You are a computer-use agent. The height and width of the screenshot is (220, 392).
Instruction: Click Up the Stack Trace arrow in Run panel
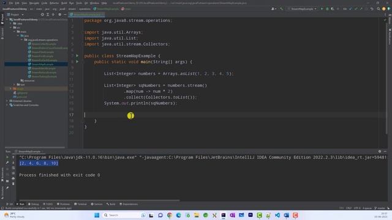coord(13,157)
